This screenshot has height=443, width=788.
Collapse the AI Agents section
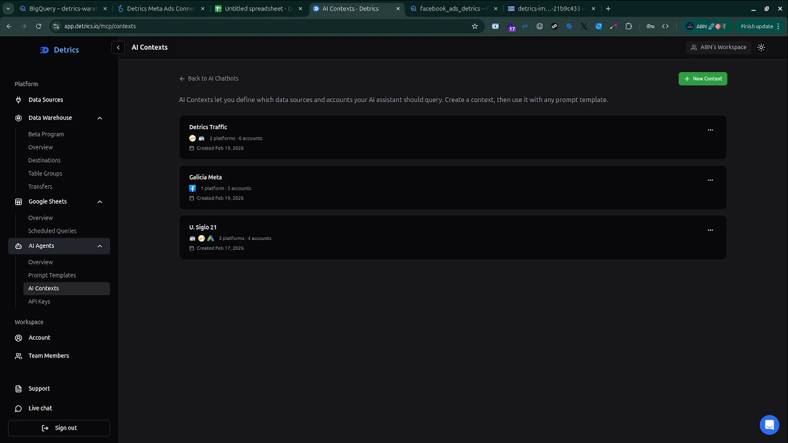tap(100, 246)
